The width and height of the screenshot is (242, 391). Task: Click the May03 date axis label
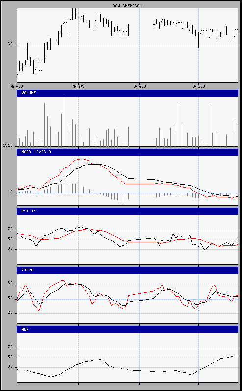pos(78,86)
